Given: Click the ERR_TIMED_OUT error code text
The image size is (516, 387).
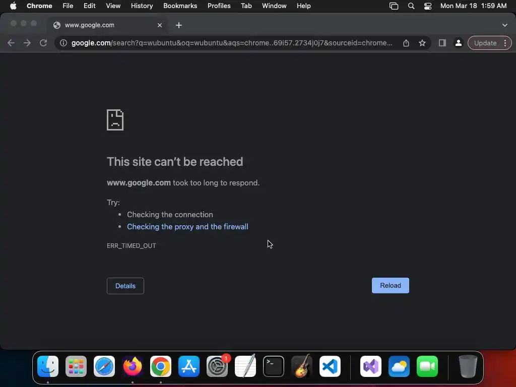Looking at the screenshot, I should pyautogui.click(x=132, y=246).
